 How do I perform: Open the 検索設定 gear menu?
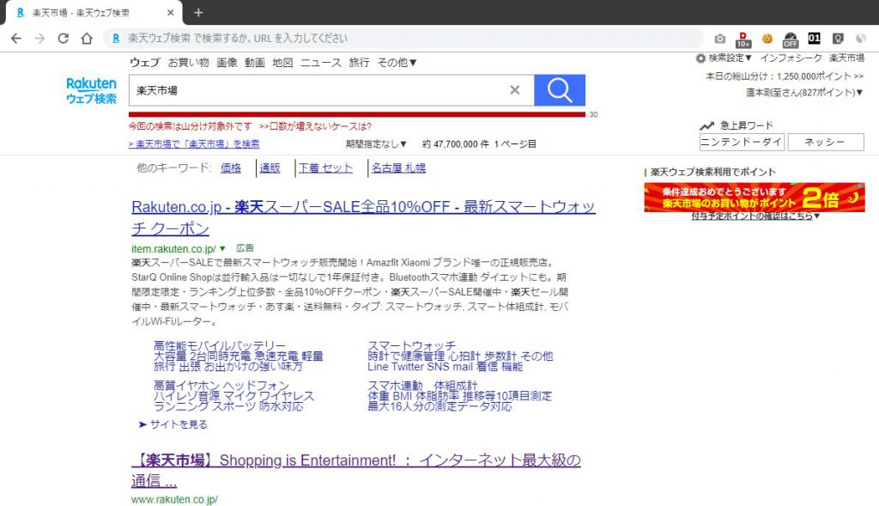coord(723,58)
